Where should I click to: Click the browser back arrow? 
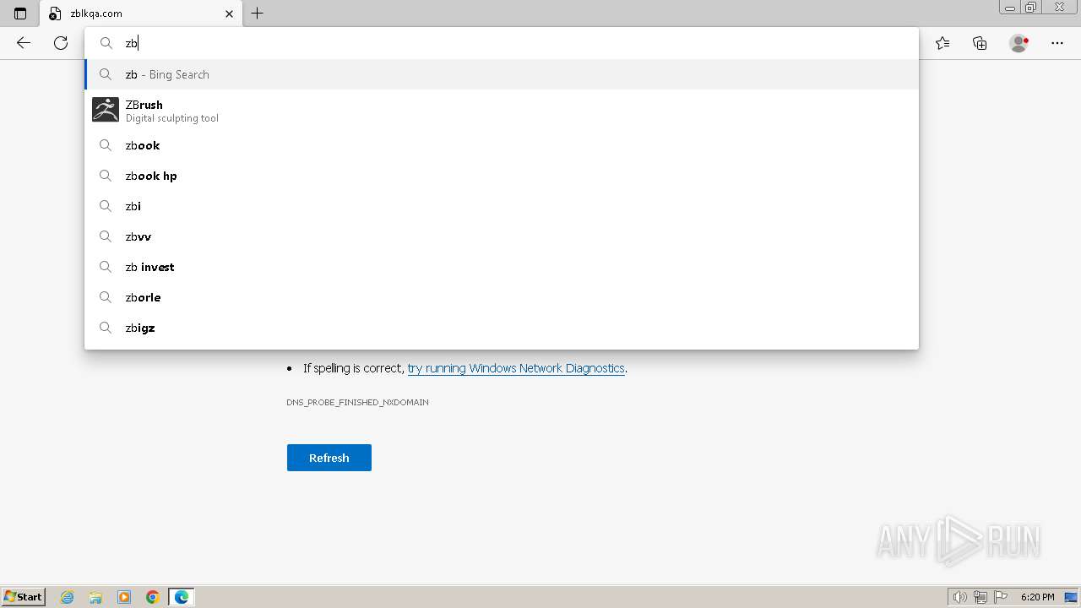point(24,43)
